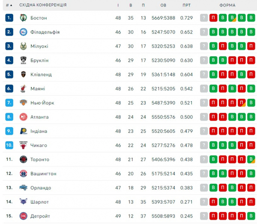Viewport: 257px width, 224px height.
Task: Click Boston's gray question mark form badge
Action: [204, 18]
